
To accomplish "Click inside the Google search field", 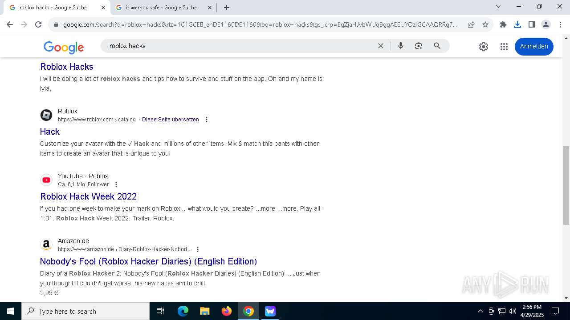I will coord(240,46).
